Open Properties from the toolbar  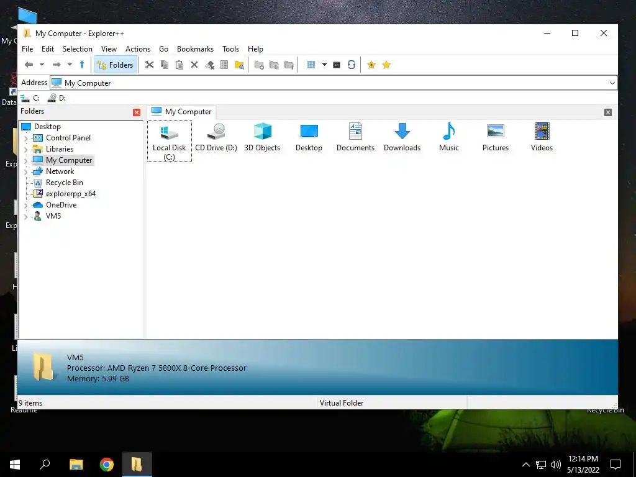click(x=224, y=65)
